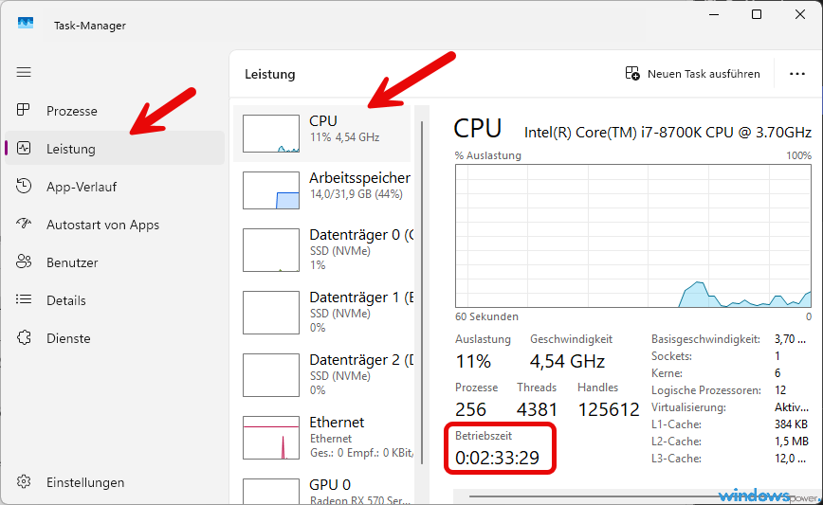
Task: Open the Dienste page
Action: (115, 338)
